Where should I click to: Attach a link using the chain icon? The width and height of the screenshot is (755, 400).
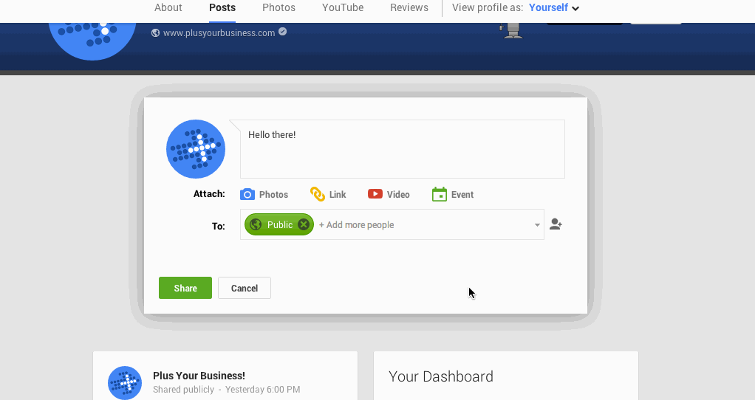(318, 194)
